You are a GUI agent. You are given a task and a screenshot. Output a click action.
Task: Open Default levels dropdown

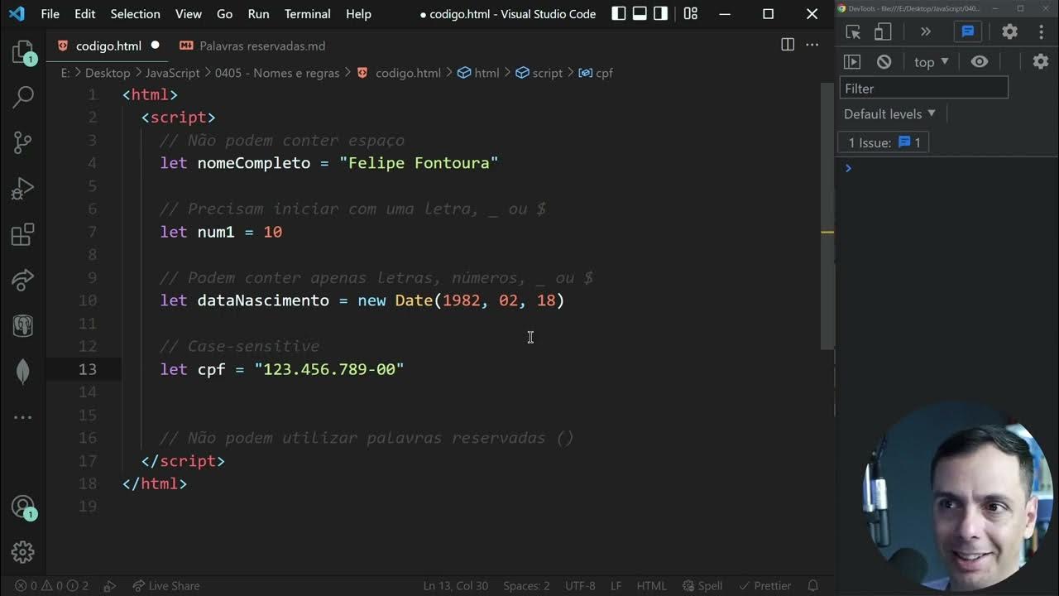point(890,113)
